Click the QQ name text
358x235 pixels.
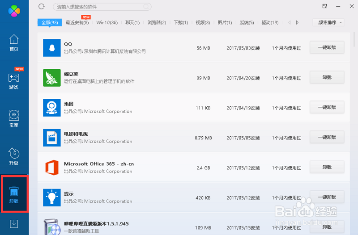[68, 44]
